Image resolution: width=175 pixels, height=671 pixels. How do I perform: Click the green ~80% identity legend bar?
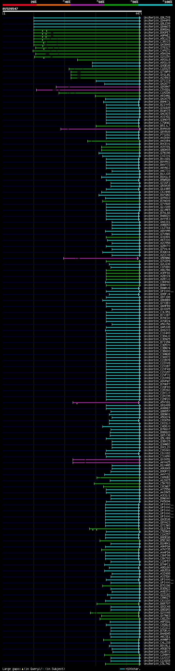[x=121, y=5]
